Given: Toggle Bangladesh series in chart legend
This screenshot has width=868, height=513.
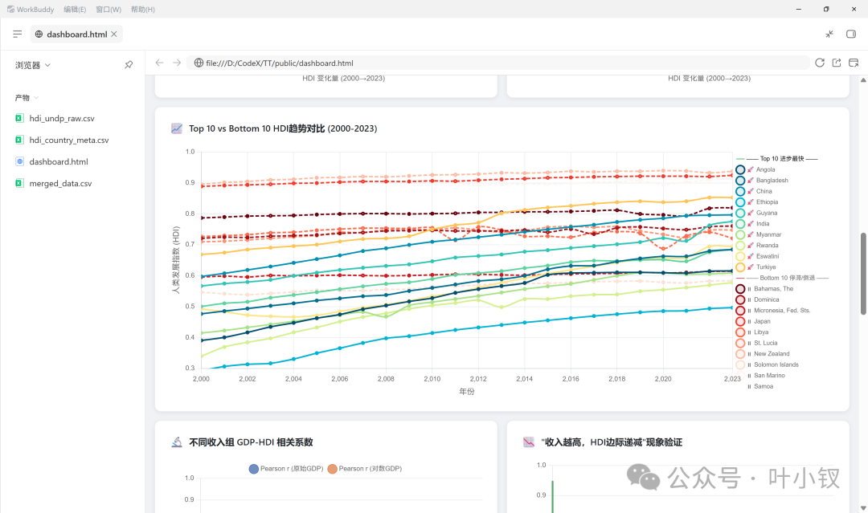Looking at the screenshot, I should point(762,180).
